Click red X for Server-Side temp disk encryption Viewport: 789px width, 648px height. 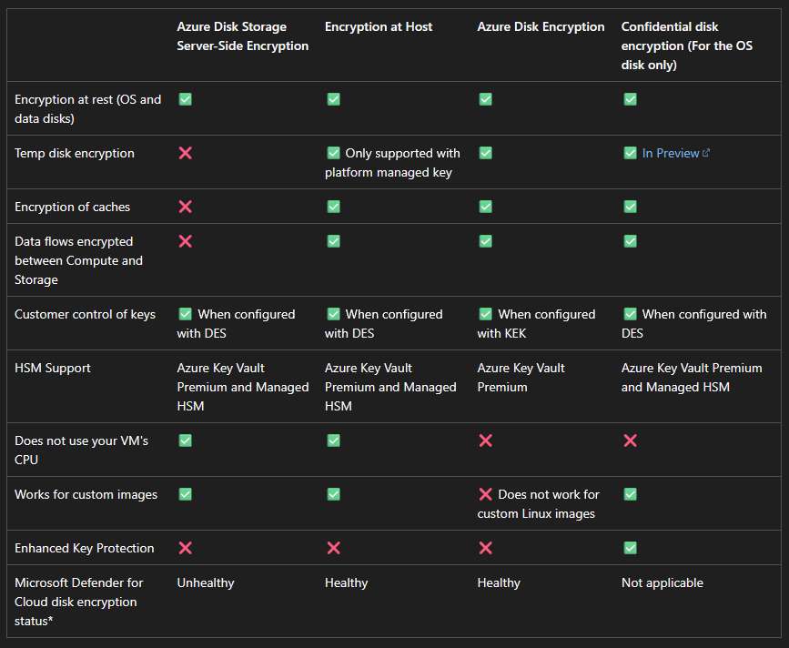(x=185, y=153)
